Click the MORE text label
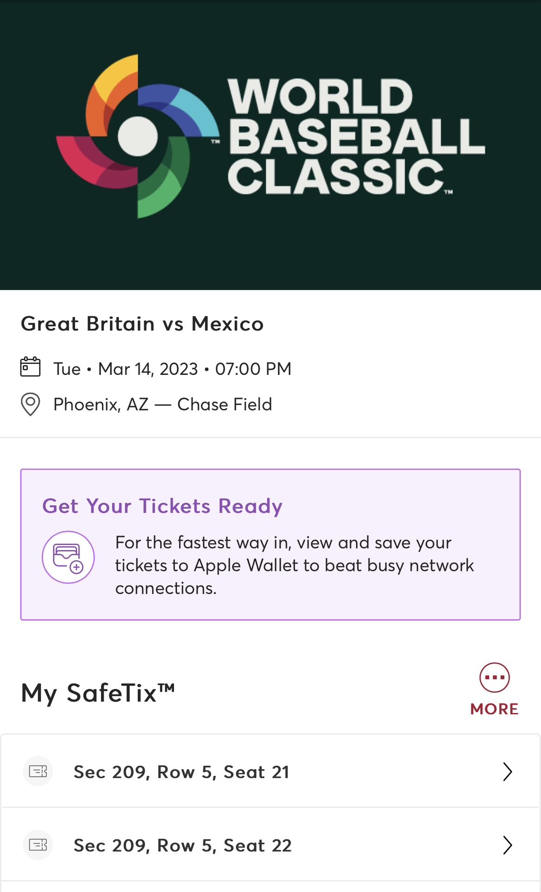This screenshot has width=541, height=892. [494, 709]
